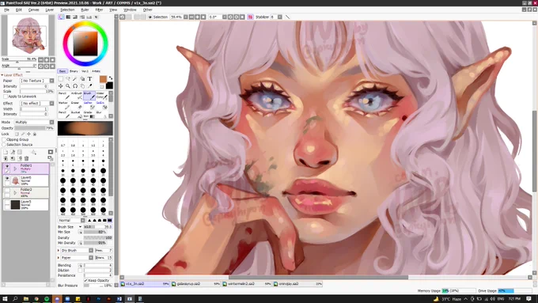Enable the Clipping Group checkbox

(4, 140)
